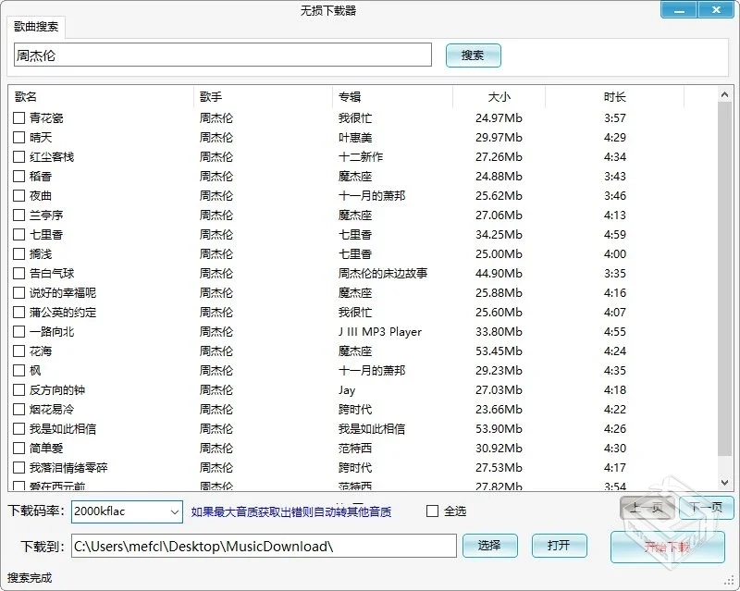Open the 下载码率 bitrate dropdown
This screenshot has width=740, height=591.
(175, 511)
